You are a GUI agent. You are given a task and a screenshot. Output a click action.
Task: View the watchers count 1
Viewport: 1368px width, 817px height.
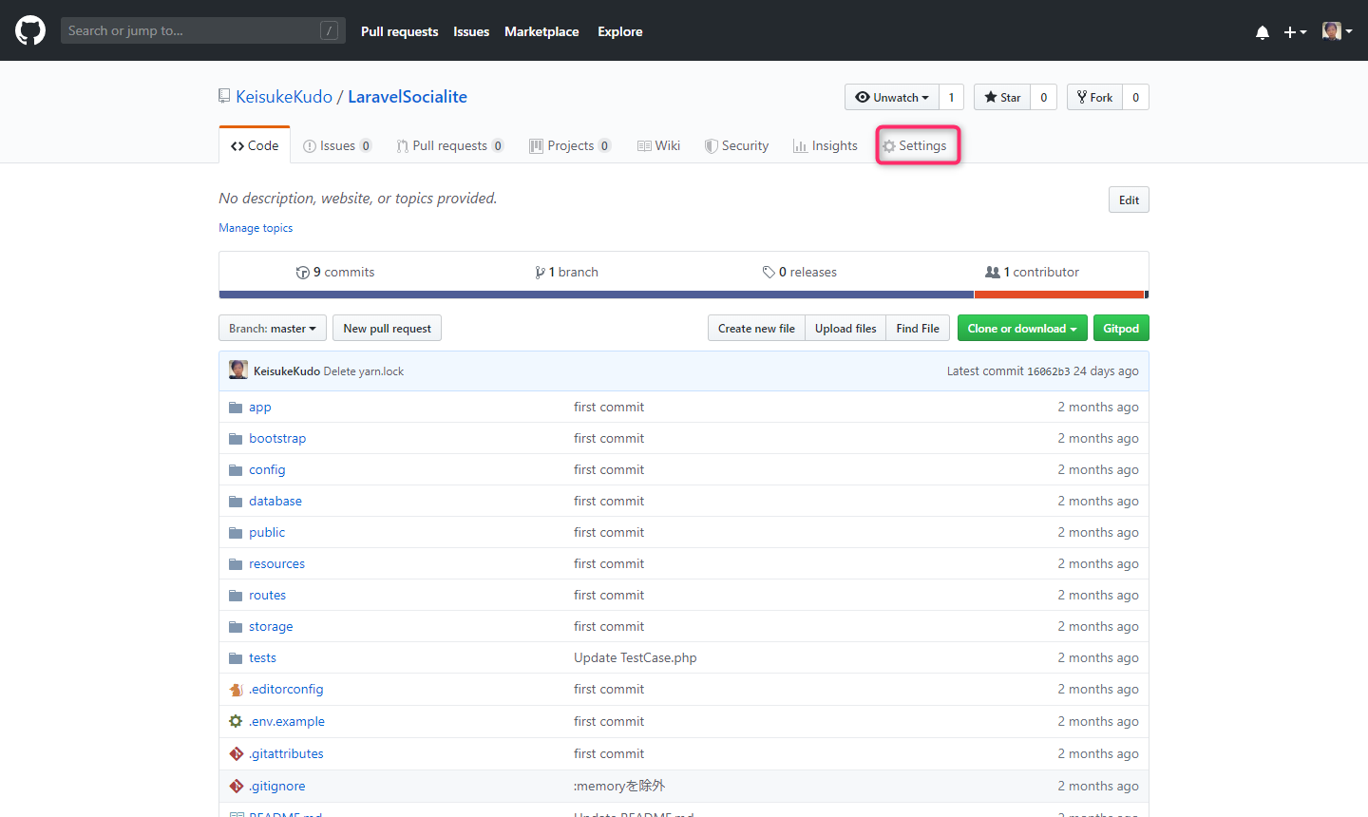951,97
